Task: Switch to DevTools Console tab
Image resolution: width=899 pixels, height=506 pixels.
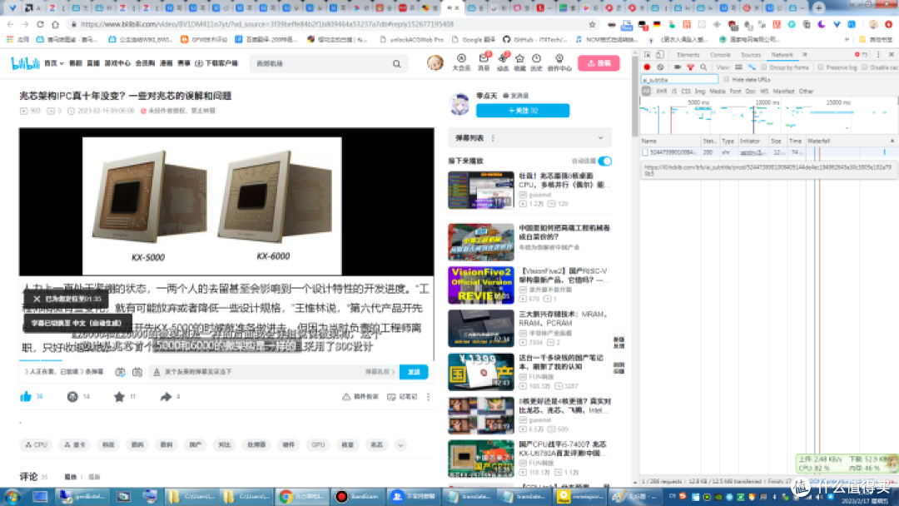Action: point(720,54)
